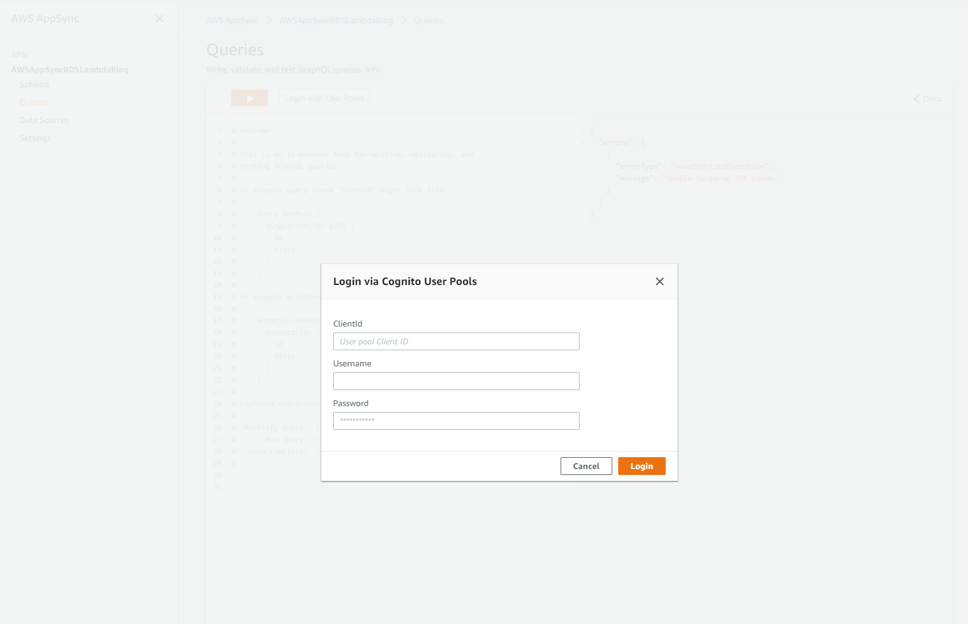Cancel the Cognito login dialog

(x=586, y=466)
